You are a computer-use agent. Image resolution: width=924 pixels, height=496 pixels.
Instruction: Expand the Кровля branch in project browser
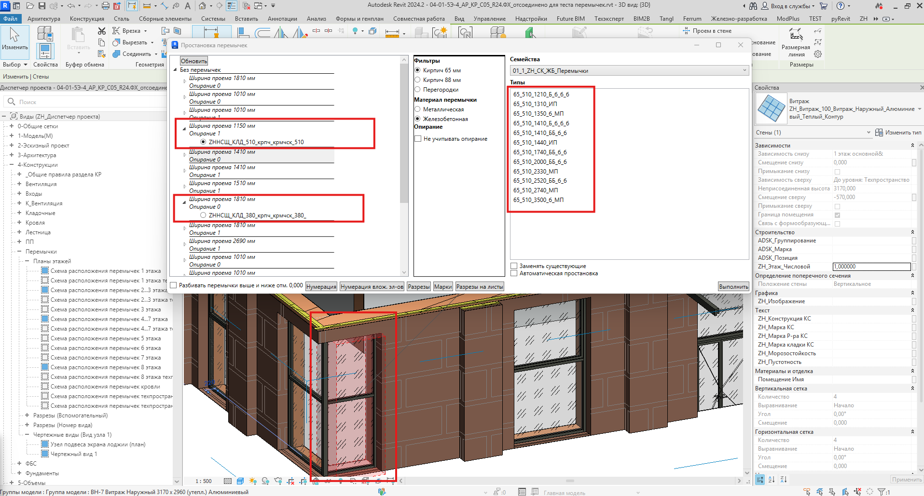pyautogui.click(x=19, y=223)
